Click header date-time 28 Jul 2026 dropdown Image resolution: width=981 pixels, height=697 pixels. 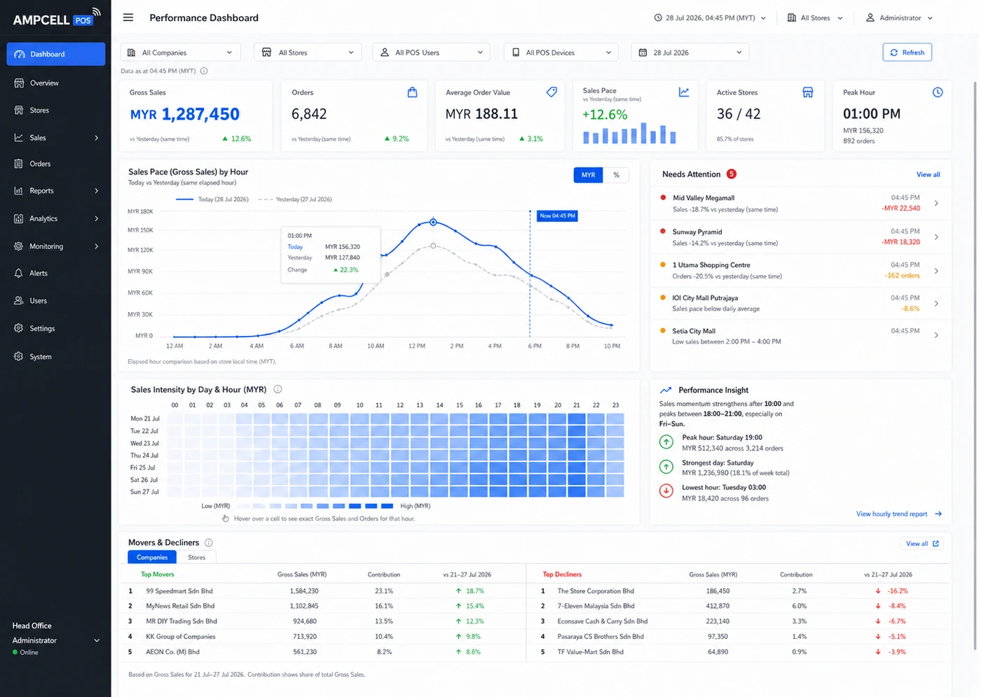tap(710, 17)
